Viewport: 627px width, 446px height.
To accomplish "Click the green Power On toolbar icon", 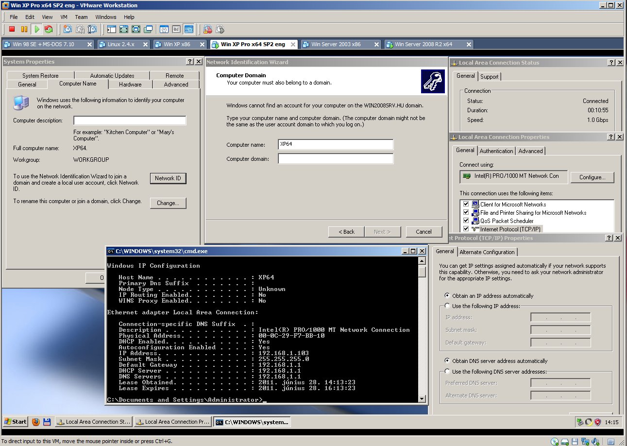I will coord(36,29).
